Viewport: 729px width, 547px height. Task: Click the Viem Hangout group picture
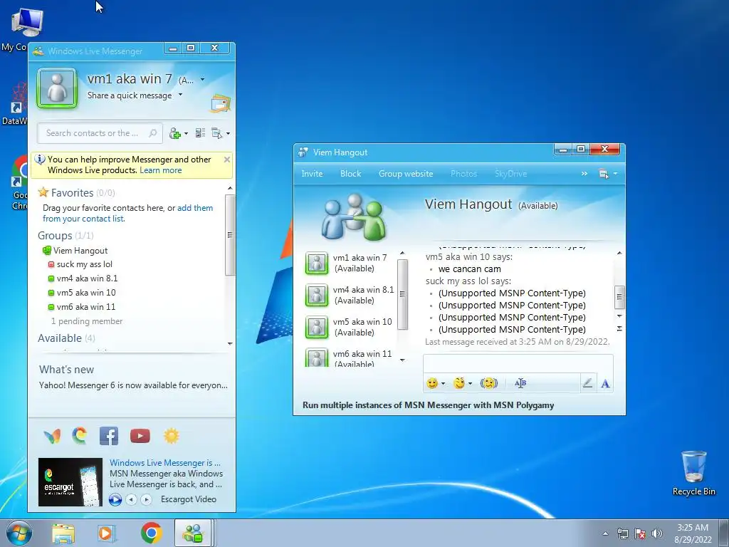pos(354,217)
